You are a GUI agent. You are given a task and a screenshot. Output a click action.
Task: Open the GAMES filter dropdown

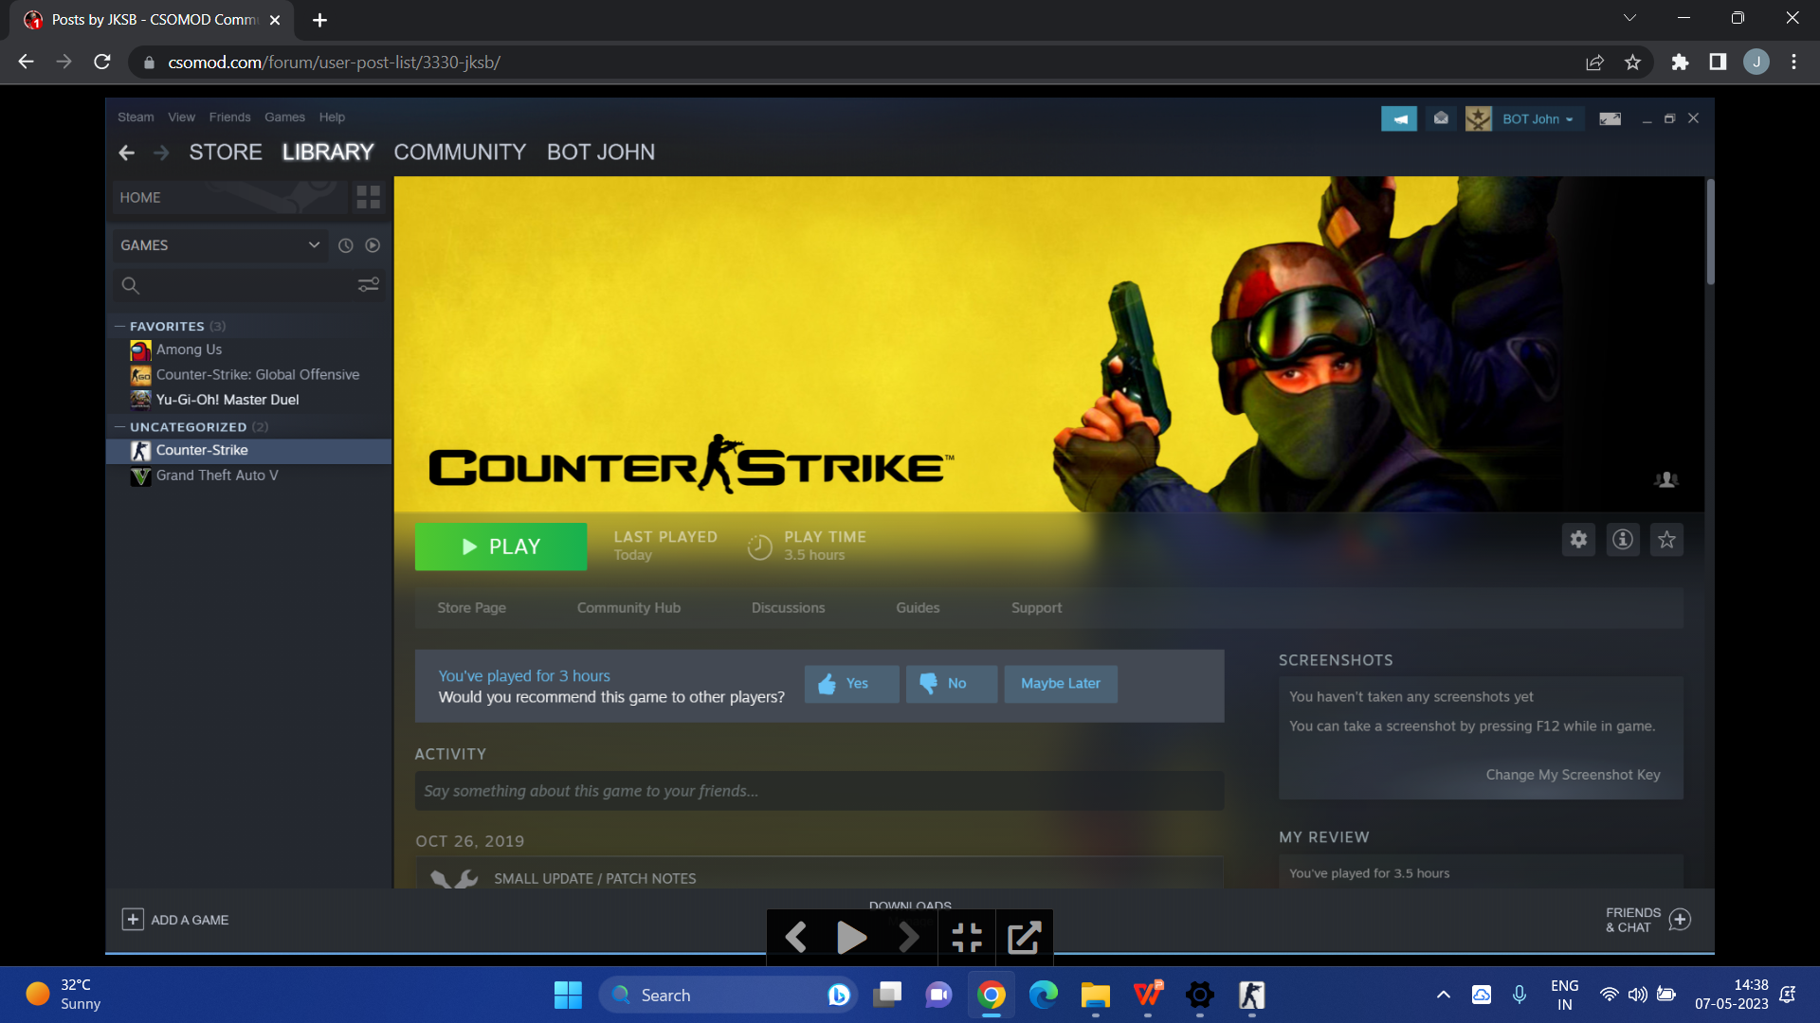[x=220, y=245]
